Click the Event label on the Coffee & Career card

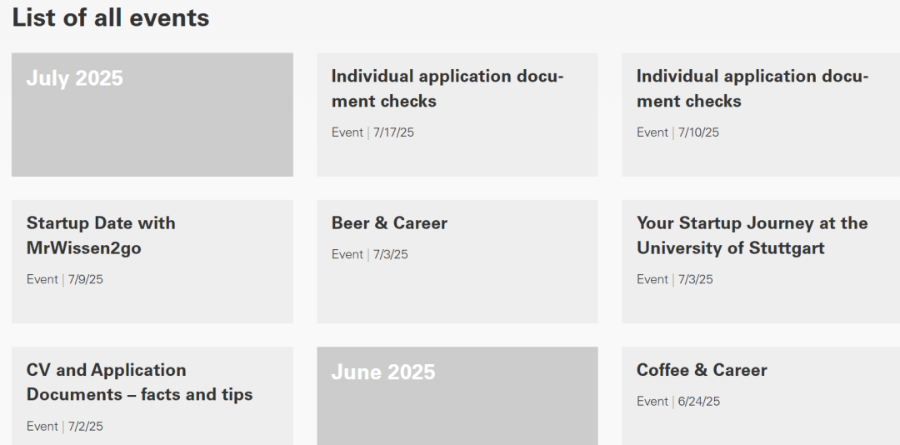point(652,402)
